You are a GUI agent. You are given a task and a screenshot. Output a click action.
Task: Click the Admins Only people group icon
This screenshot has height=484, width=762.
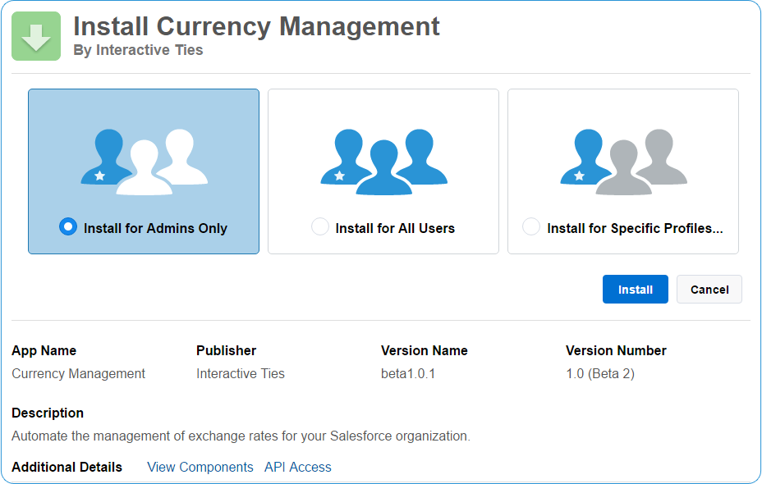(145, 162)
